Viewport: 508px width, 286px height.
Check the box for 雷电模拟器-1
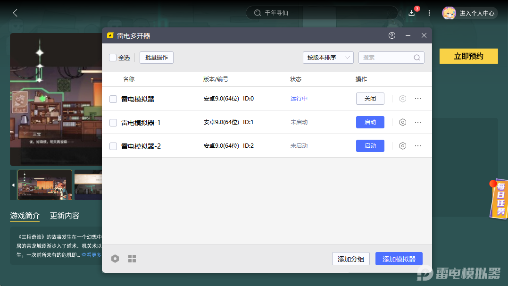point(113,123)
